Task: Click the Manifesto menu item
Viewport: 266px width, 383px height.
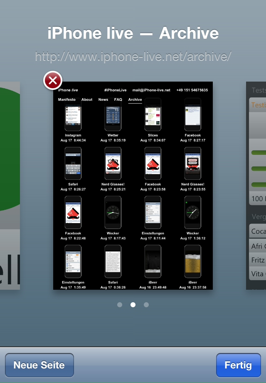Action: click(66, 100)
